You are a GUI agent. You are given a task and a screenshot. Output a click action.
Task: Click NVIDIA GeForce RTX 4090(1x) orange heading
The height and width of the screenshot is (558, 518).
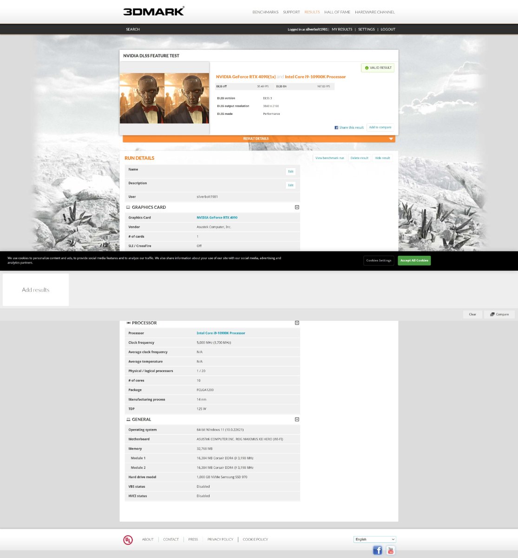246,77
